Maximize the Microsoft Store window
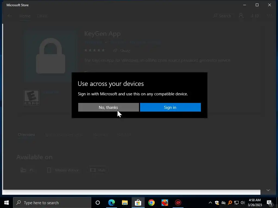 [257, 5]
